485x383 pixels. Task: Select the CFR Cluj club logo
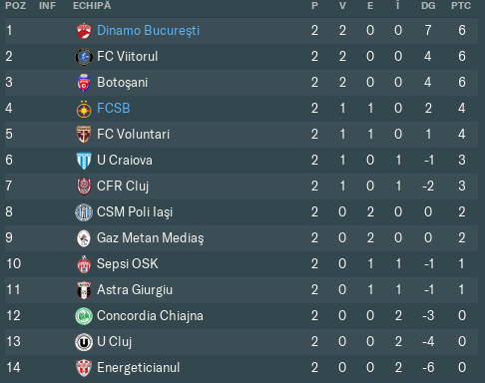(84, 187)
